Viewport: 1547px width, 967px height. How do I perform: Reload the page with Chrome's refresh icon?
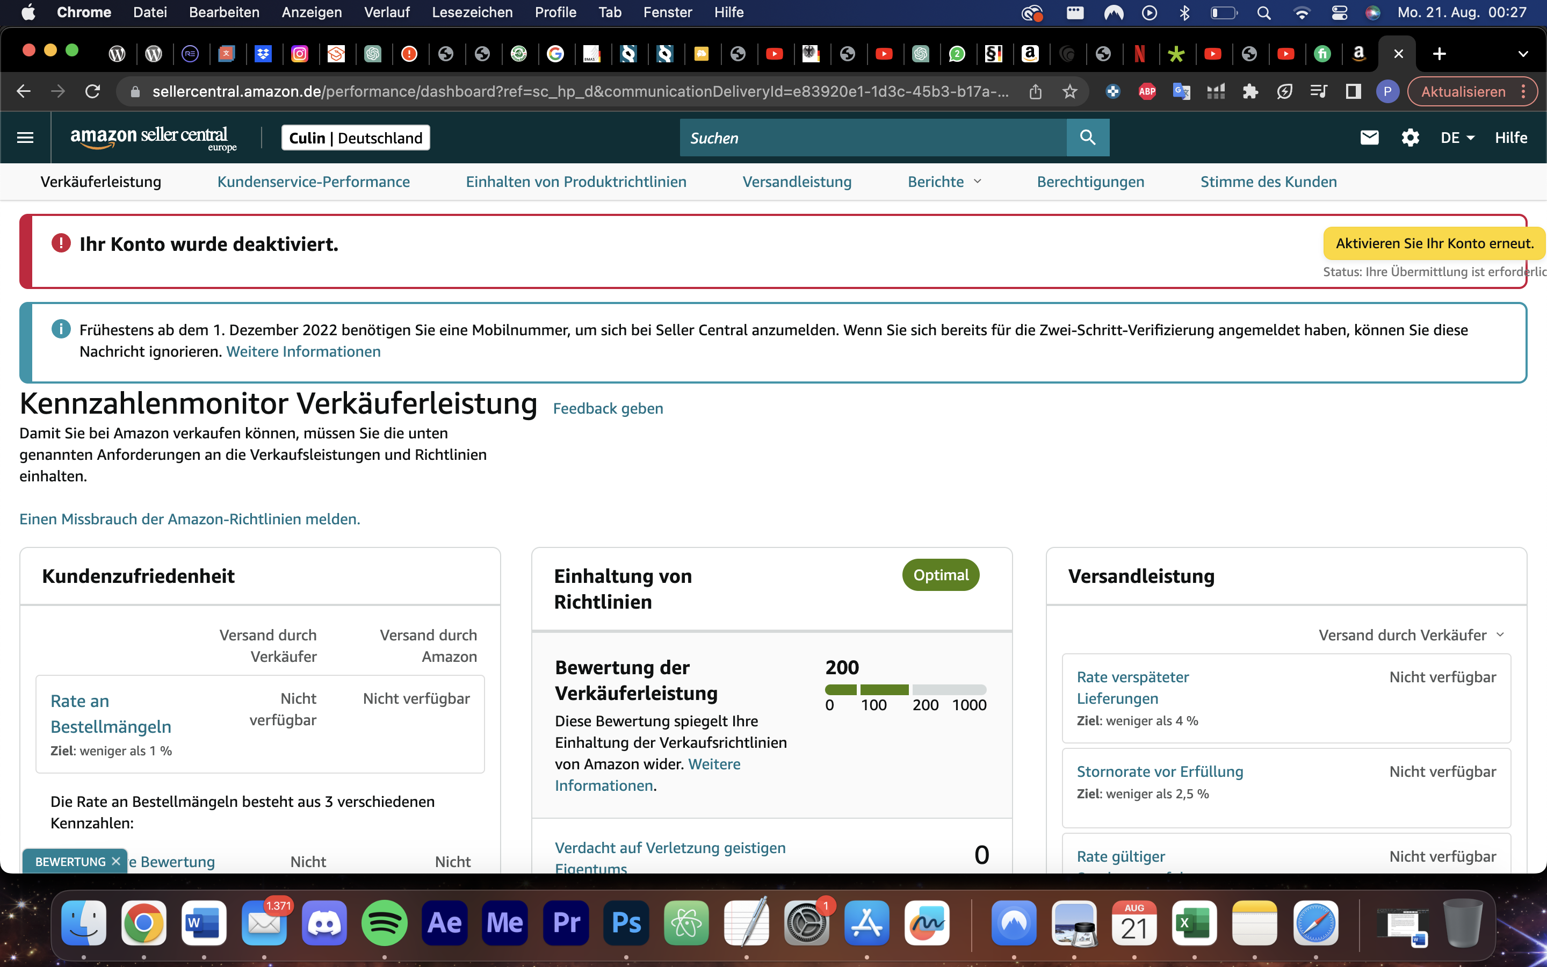pyautogui.click(x=93, y=91)
